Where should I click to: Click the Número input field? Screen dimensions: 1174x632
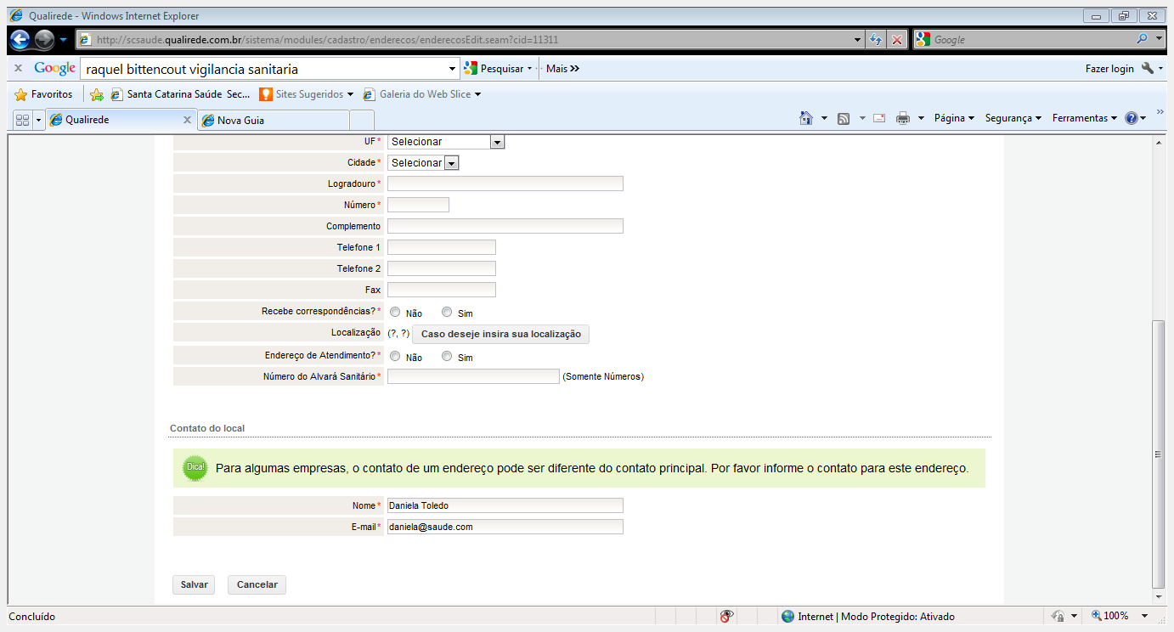coord(418,205)
